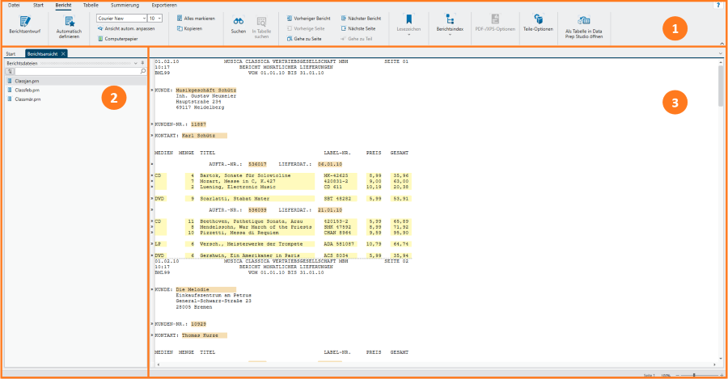Close the Berichtsansicht tab
Image resolution: width=728 pixels, height=379 pixels.
63,54
